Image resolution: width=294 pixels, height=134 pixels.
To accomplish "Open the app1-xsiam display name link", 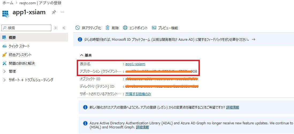I will 135,64.
